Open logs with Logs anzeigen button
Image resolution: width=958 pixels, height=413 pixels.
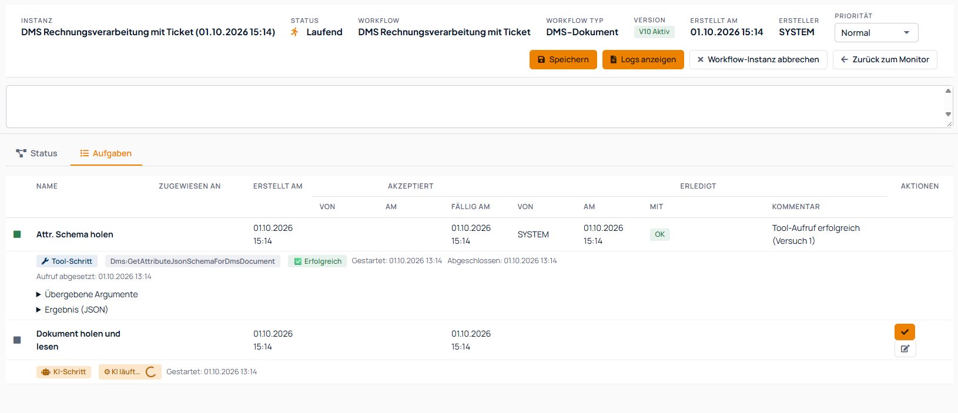643,59
